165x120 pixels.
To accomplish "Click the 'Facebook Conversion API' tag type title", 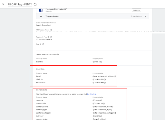I will coord(56,9).
